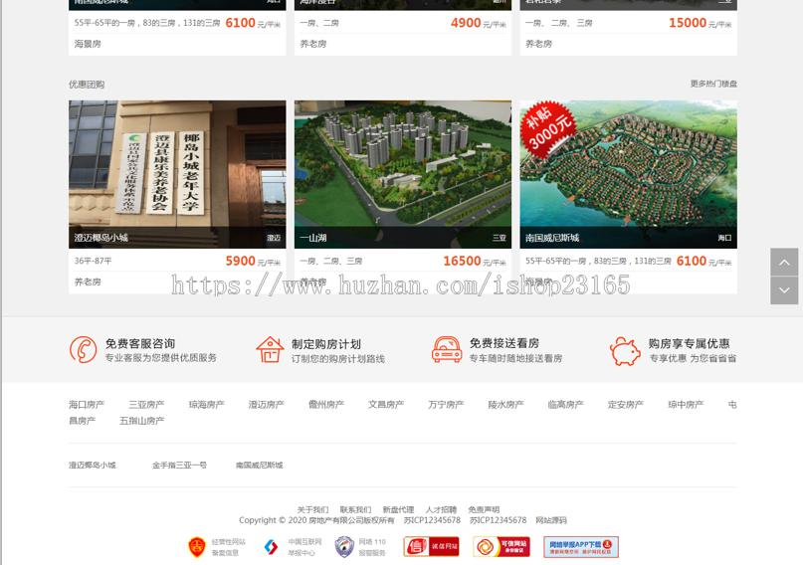Screen dimensions: 803x565
Task: Open the 免责声明 page
Action: click(484, 509)
